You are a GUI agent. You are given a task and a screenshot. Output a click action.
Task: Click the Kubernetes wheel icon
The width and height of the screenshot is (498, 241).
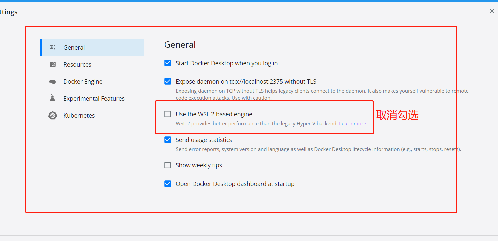(x=53, y=115)
